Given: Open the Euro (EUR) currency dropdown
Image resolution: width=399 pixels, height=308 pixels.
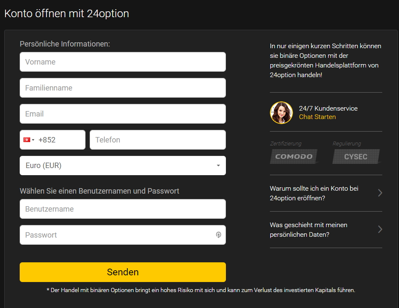Looking at the screenshot, I should click(x=123, y=166).
